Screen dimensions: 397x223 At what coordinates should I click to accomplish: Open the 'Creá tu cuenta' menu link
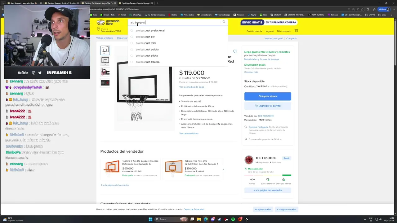254,31
